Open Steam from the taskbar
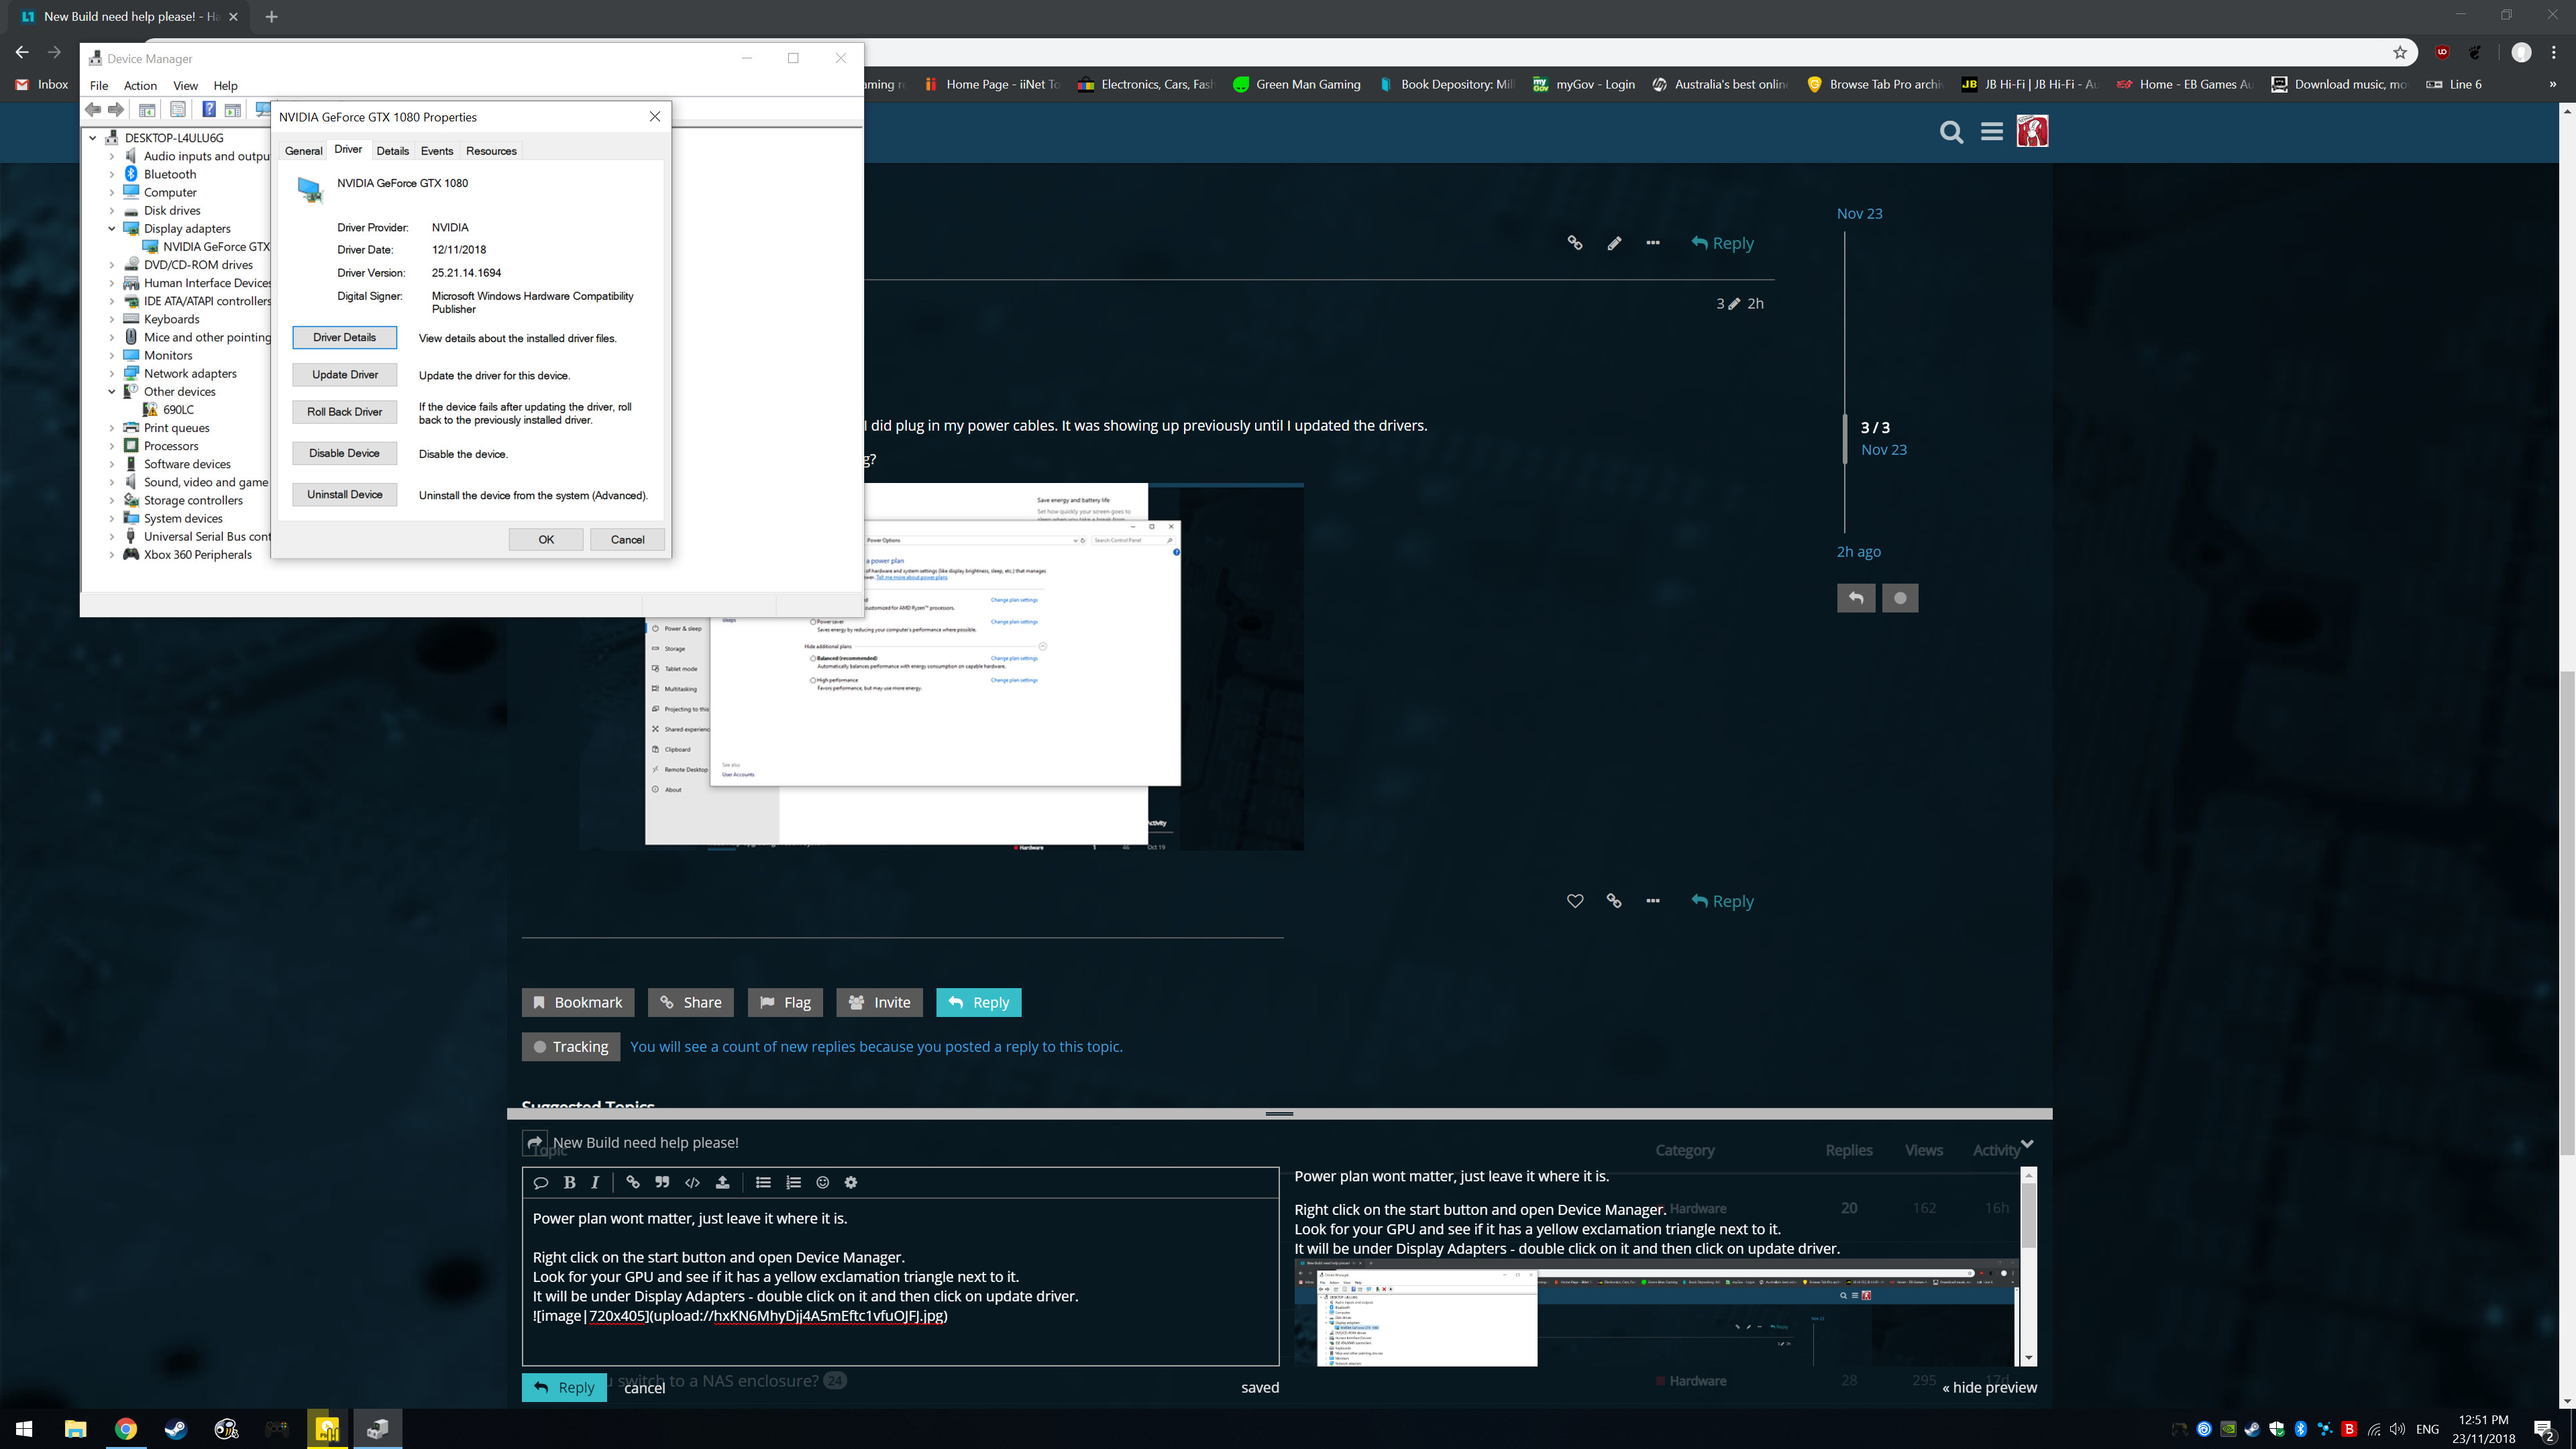This screenshot has width=2576, height=1449. click(x=176, y=1429)
